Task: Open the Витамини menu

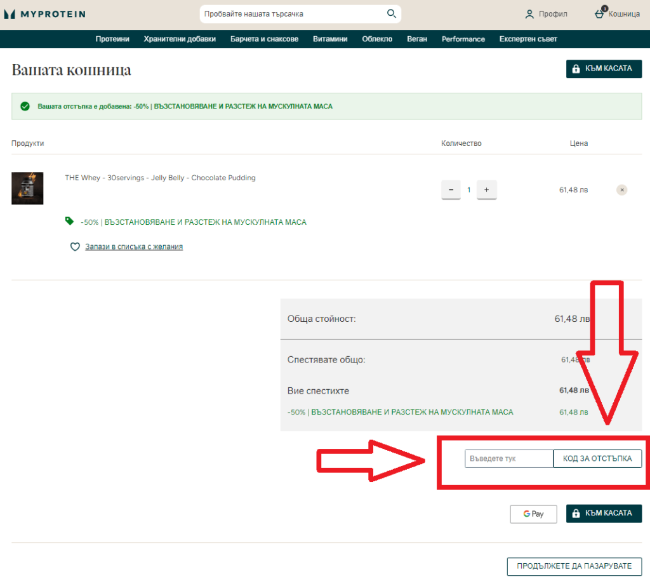Action: tap(330, 39)
